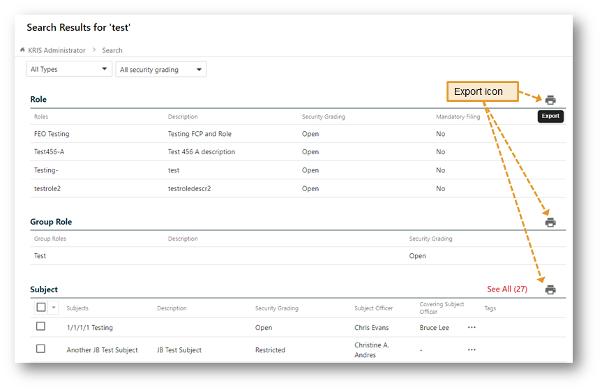The height and width of the screenshot is (392, 602).
Task: Click No mandatory filing for FEO Testing
Action: (x=440, y=134)
